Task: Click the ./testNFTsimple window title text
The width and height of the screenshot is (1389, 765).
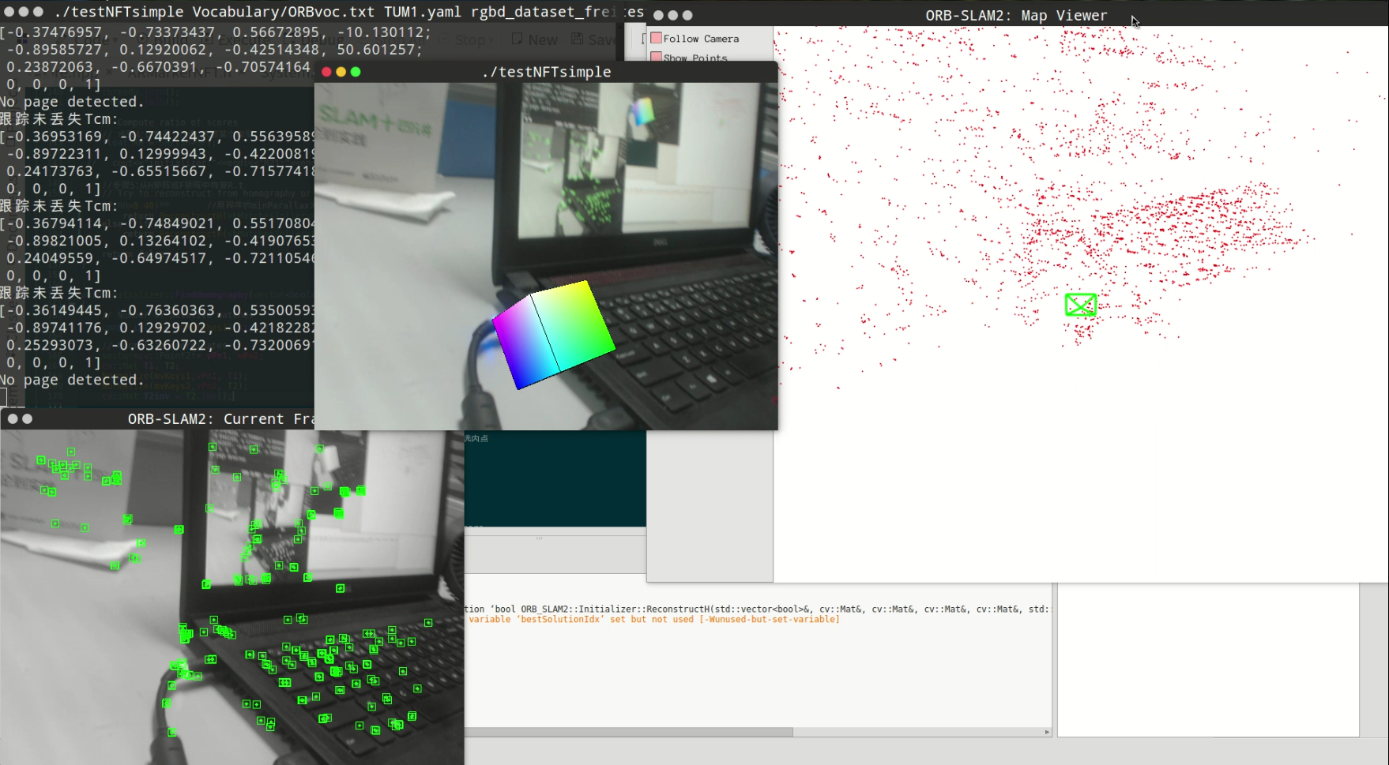Action: (546, 72)
